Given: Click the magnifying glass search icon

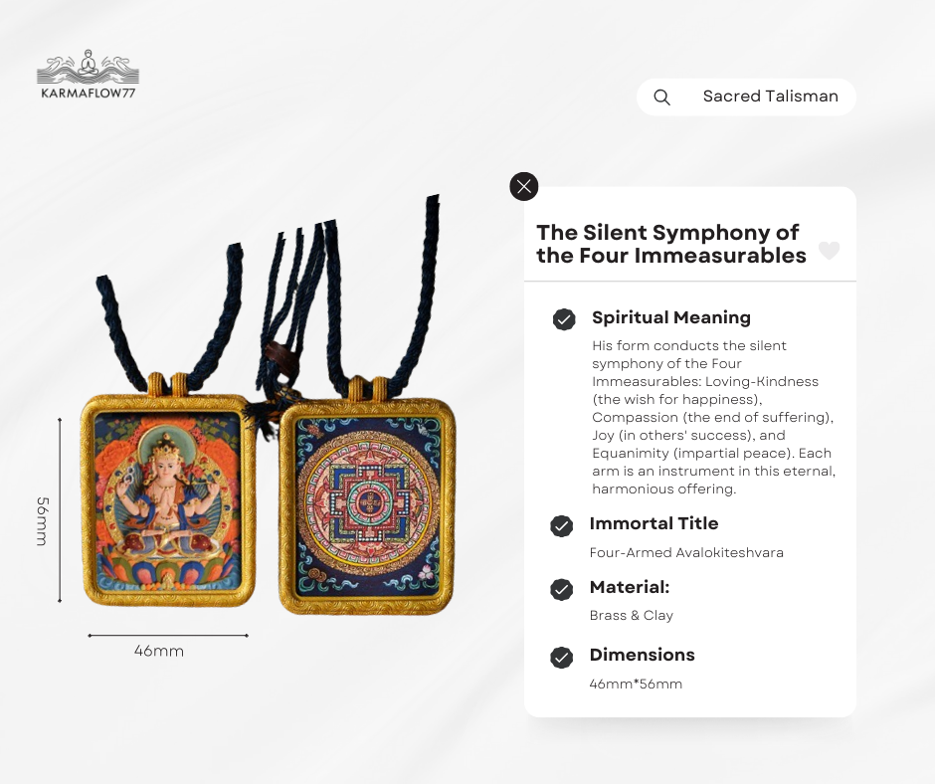Looking at the screenshot, I should click(661, 98).
